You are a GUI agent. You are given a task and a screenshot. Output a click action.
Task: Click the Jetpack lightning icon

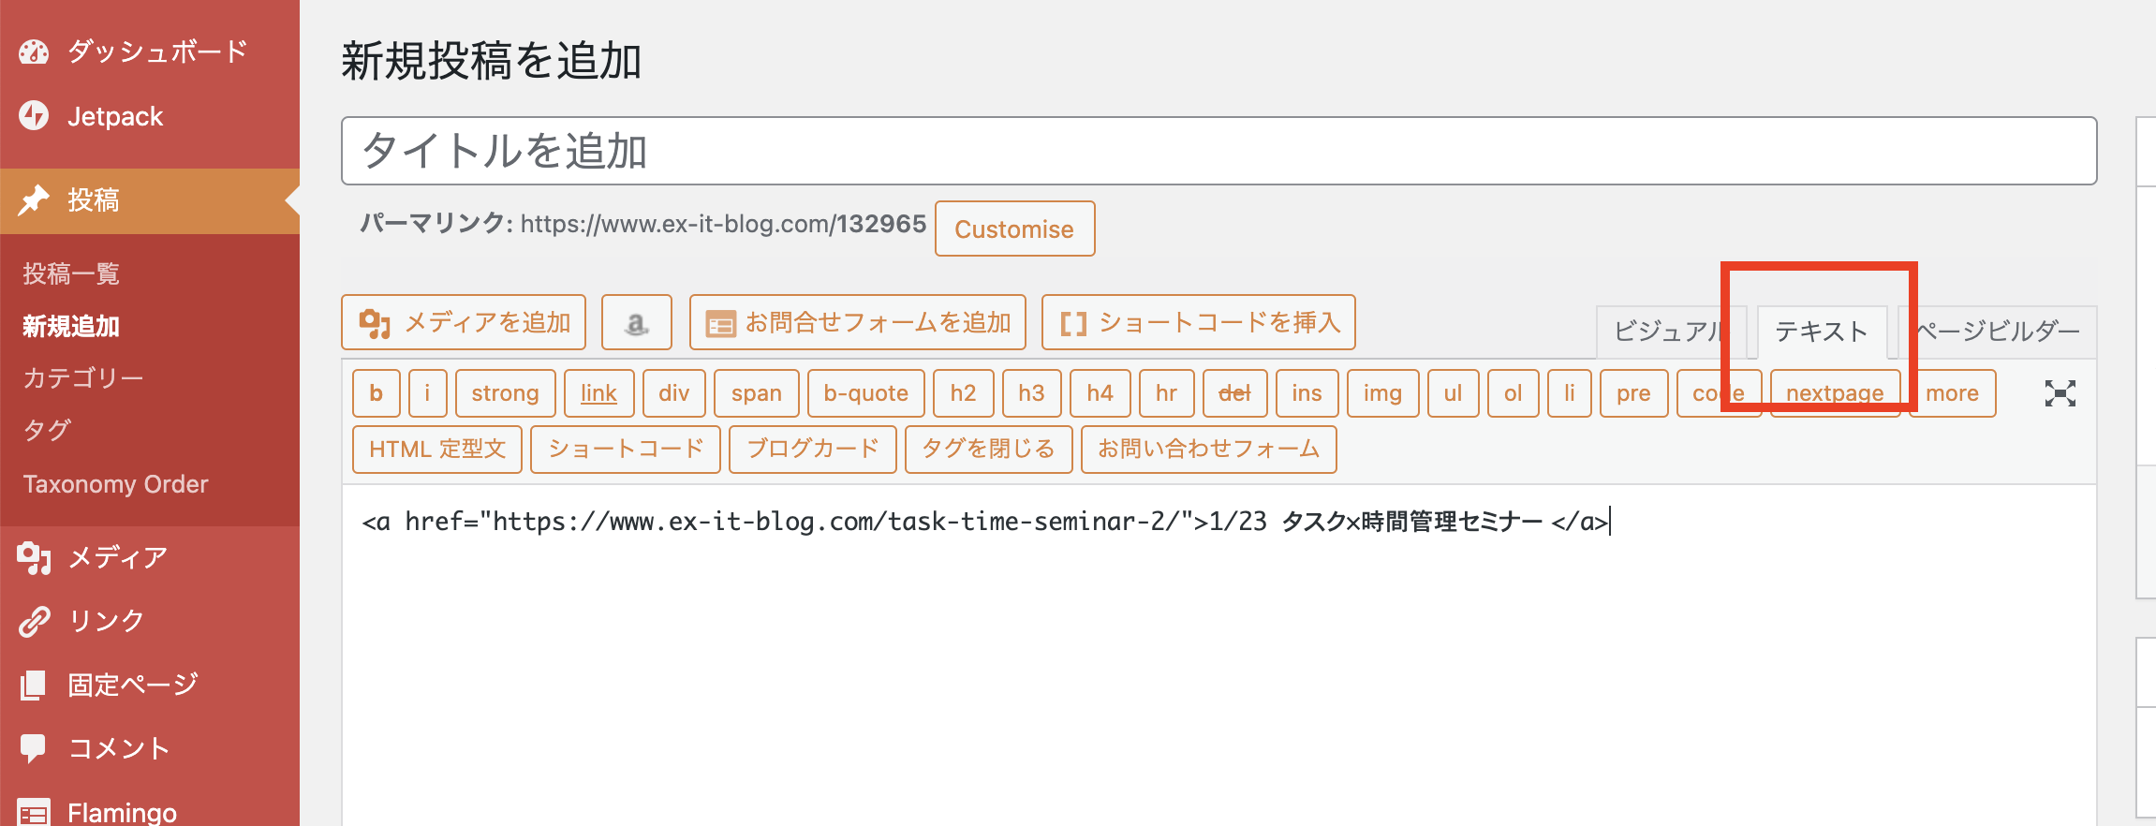pos(34,115)
